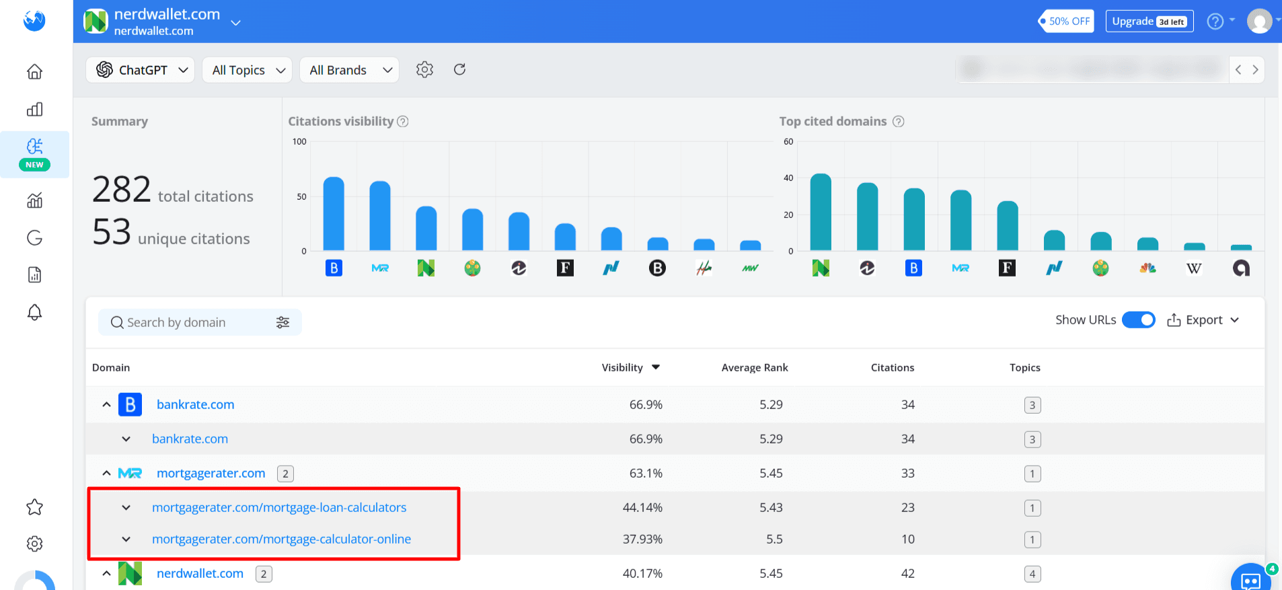Open the bankrate.com URL sub-row link
Viewport: 1282px width, 590px height.
coord(190,439)
